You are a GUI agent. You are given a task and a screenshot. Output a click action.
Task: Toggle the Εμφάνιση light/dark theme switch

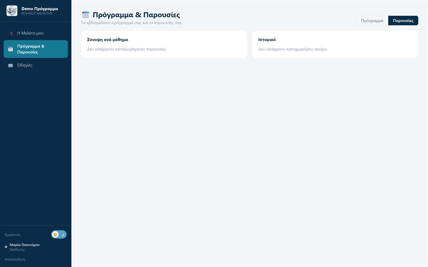point(59,235)
